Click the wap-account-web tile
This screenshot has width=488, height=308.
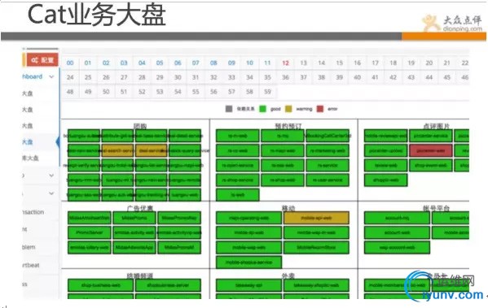point(397,247)
